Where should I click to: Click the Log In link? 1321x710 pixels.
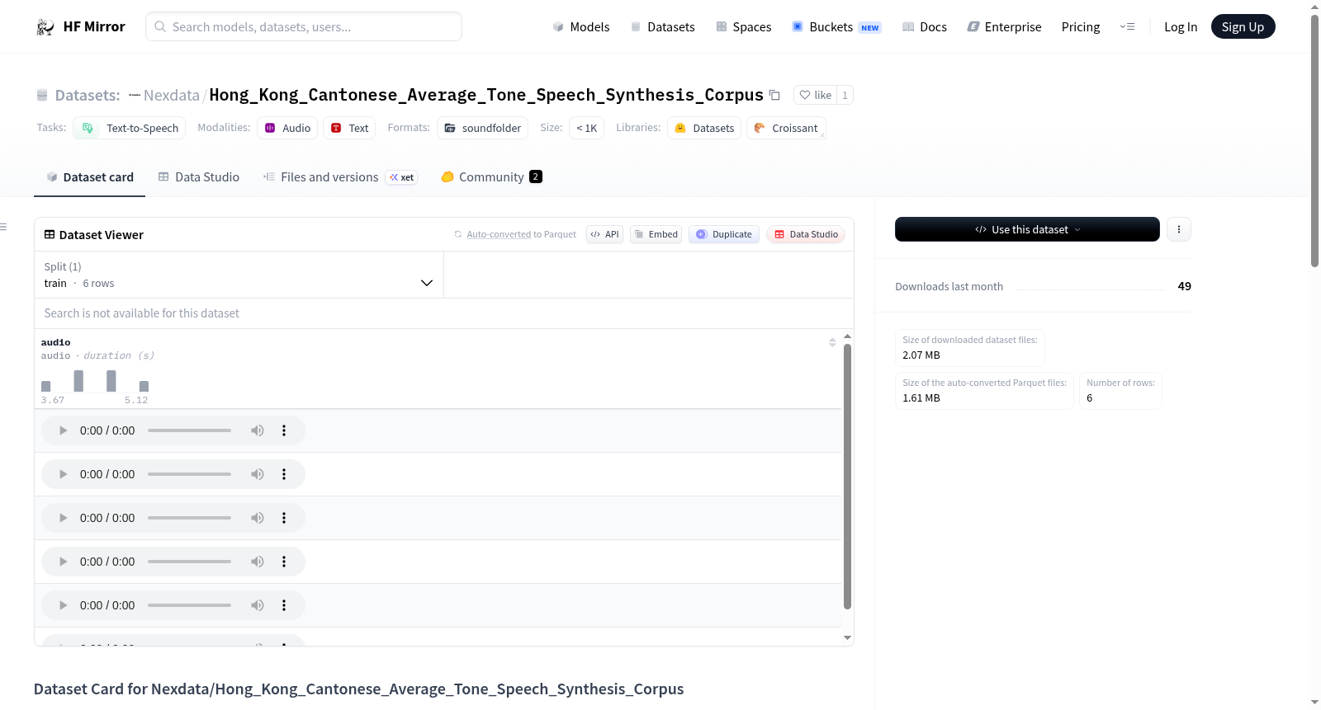[1181, 26]
